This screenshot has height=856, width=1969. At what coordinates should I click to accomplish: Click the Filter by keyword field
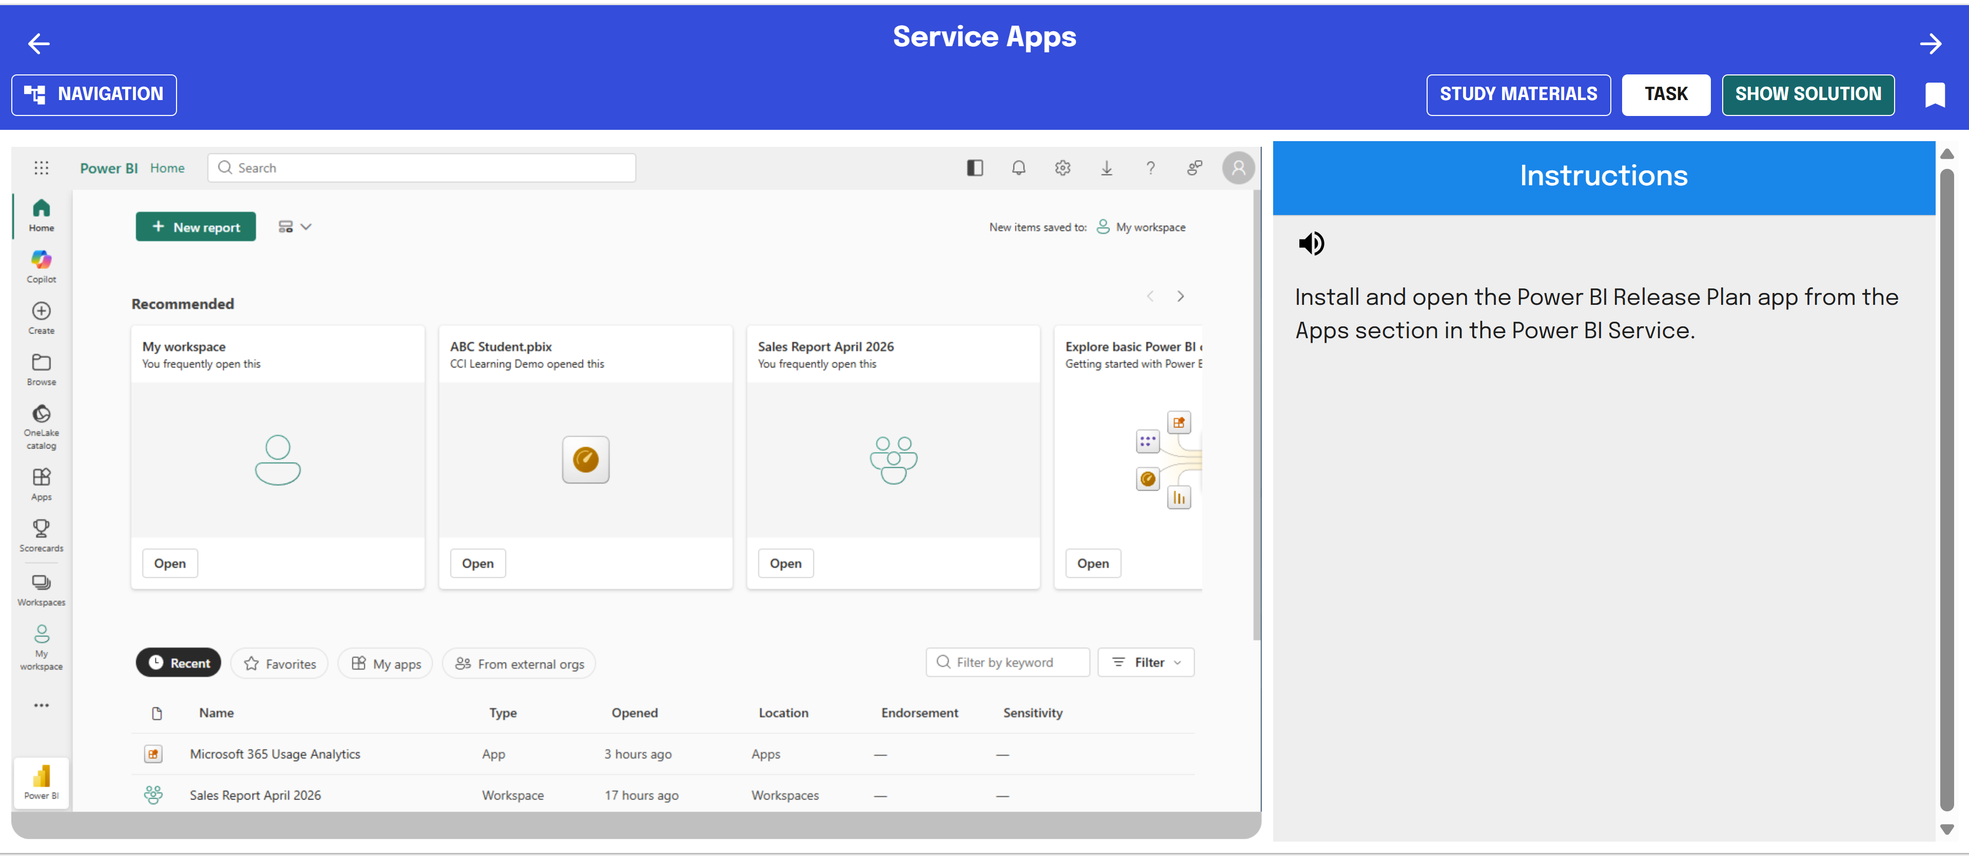[x=1007, y=662]
